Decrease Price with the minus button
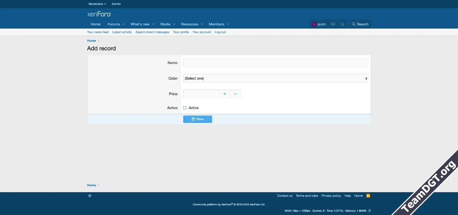The image size is (458, 215). coord(235,94)
